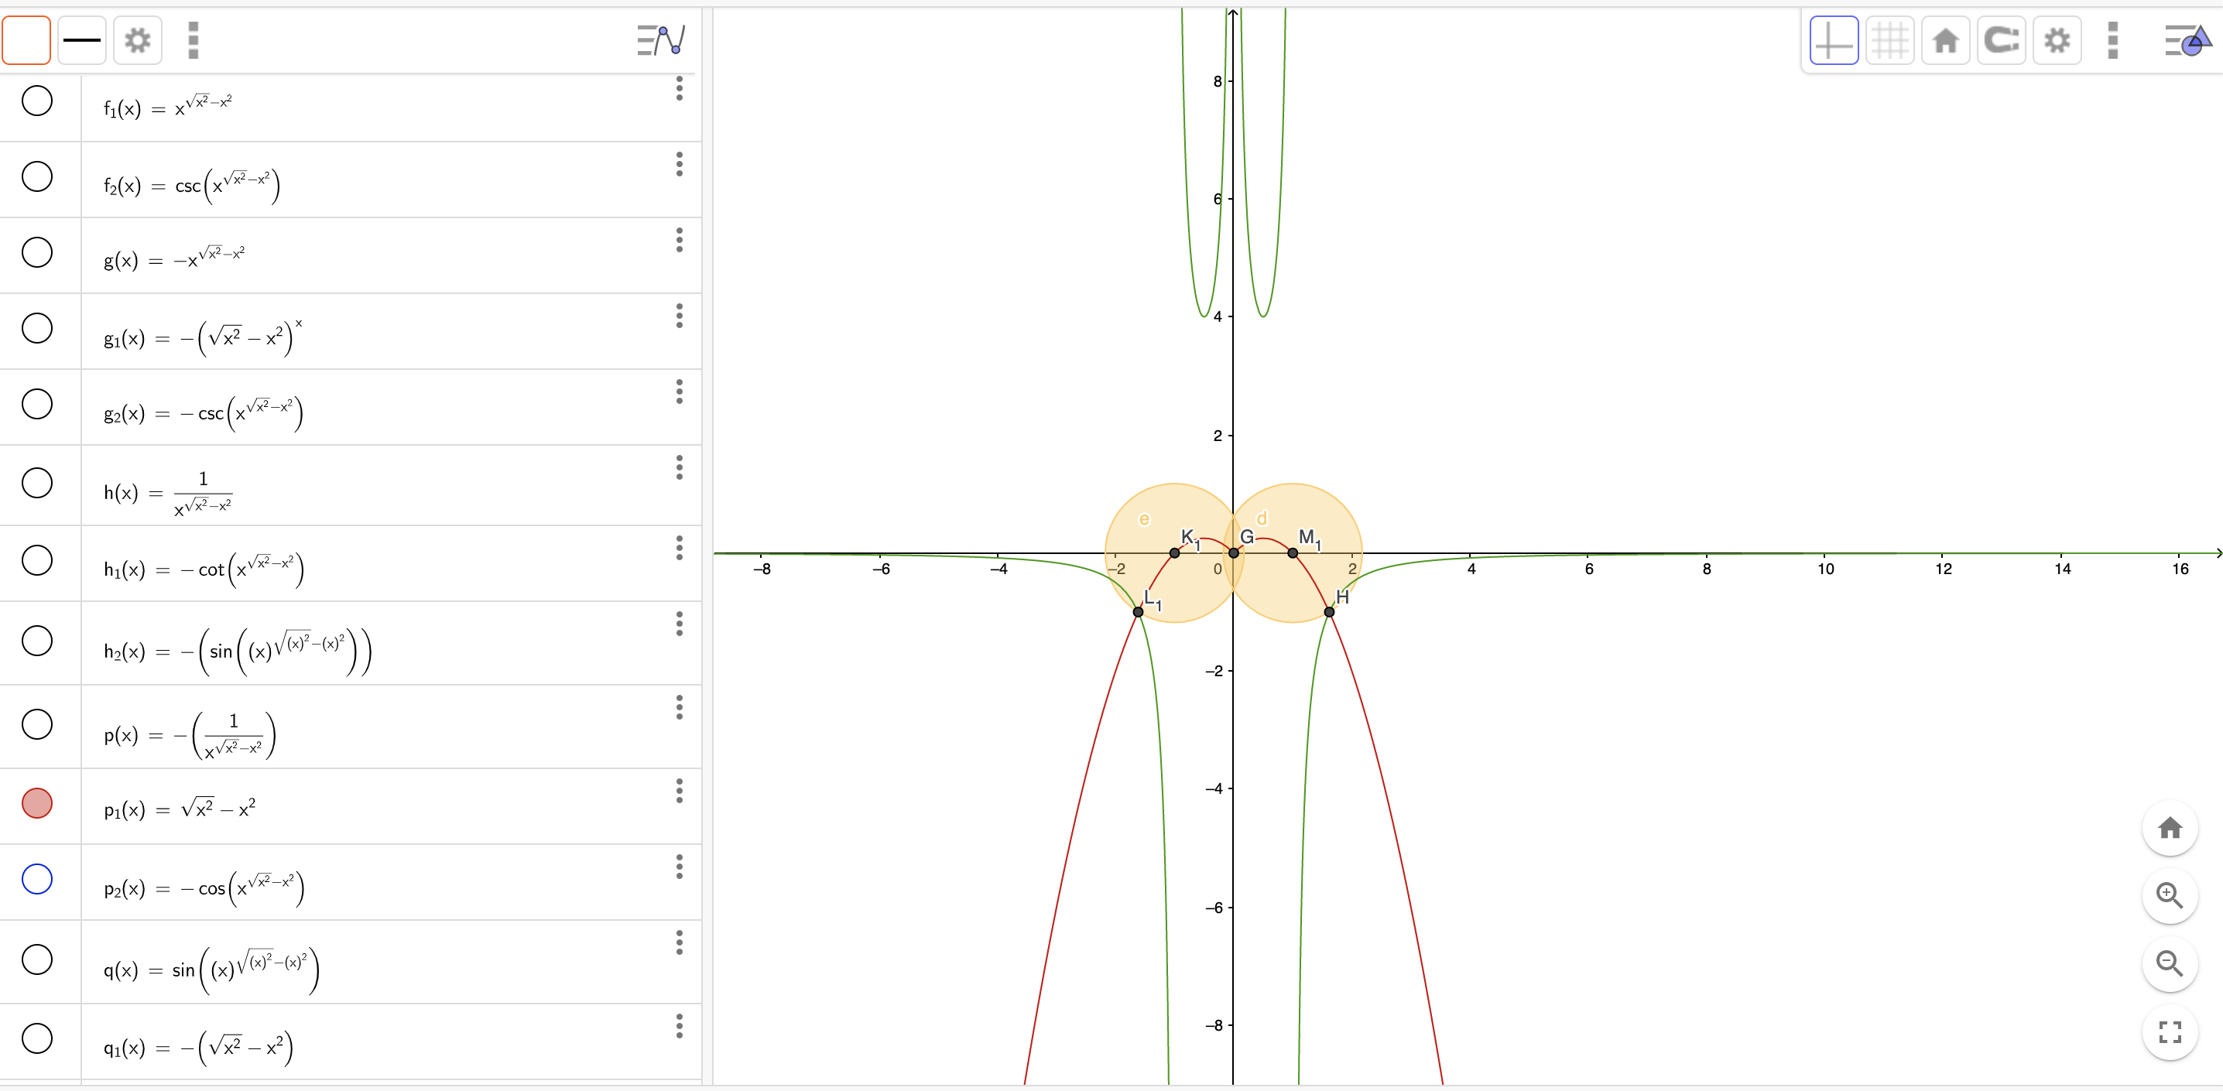Toggle visibility of p2(x) blue circle
2223x1091 pixels.
(x=37, y=879)
